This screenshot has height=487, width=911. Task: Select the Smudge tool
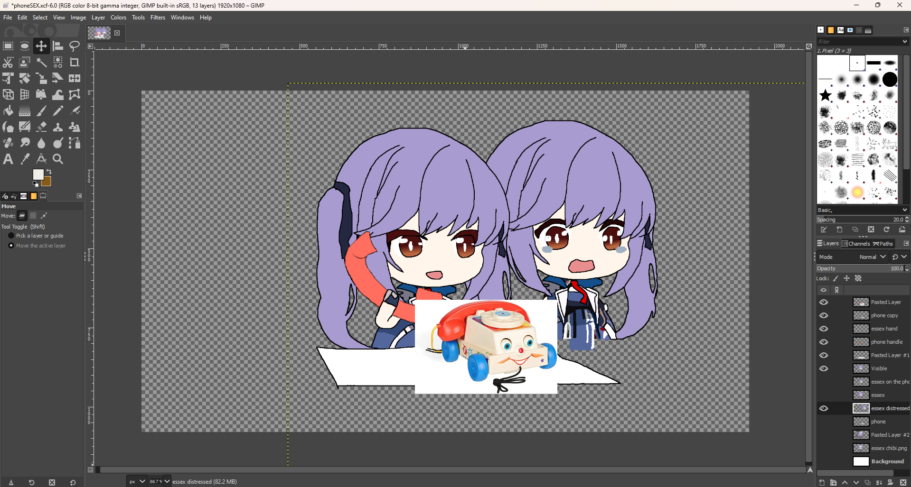click(25, 143)
